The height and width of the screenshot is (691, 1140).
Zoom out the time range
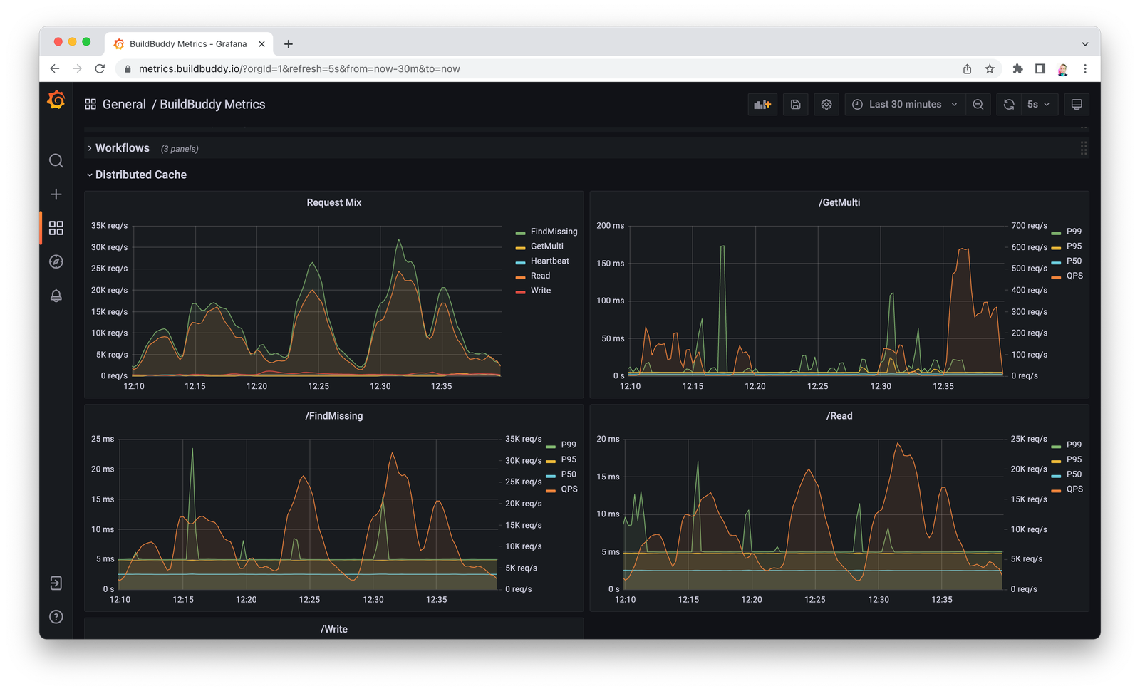point(978,105)
